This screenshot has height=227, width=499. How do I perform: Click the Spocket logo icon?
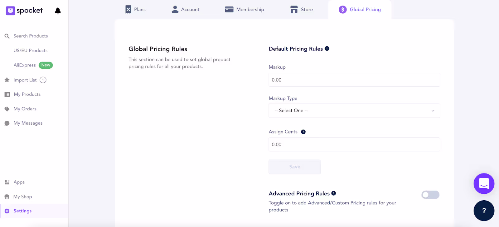coord(10,10)
